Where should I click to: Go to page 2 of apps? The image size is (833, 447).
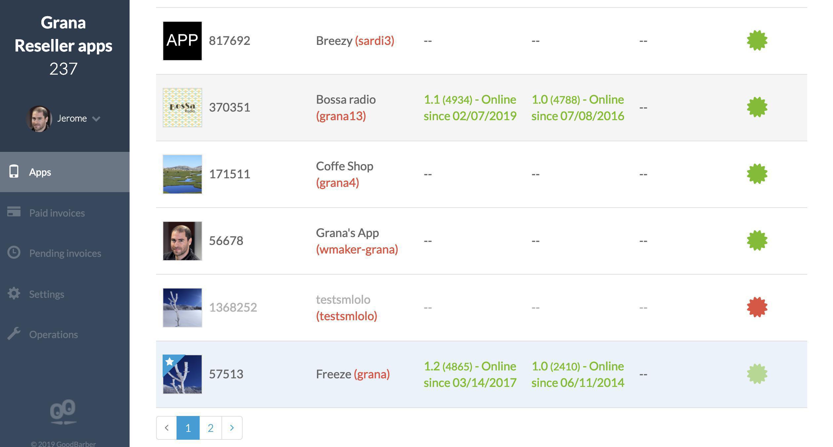tap(211, 428)
